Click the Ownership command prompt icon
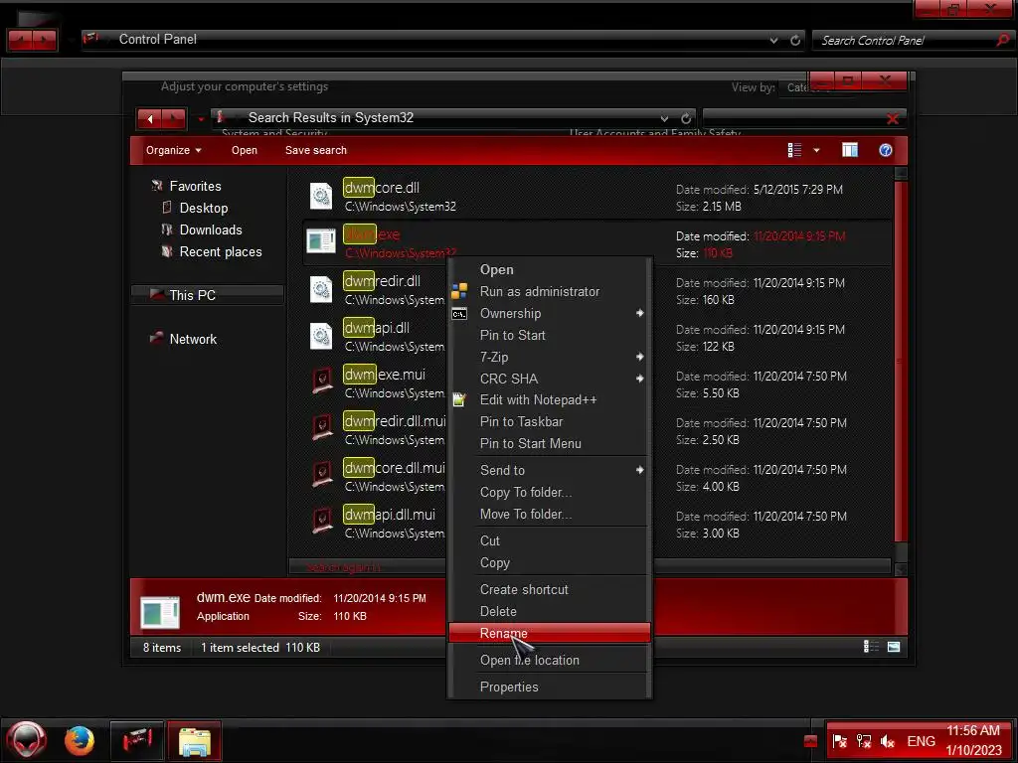The width and height of the screenshot is (1018, 763). pos(459,314)
